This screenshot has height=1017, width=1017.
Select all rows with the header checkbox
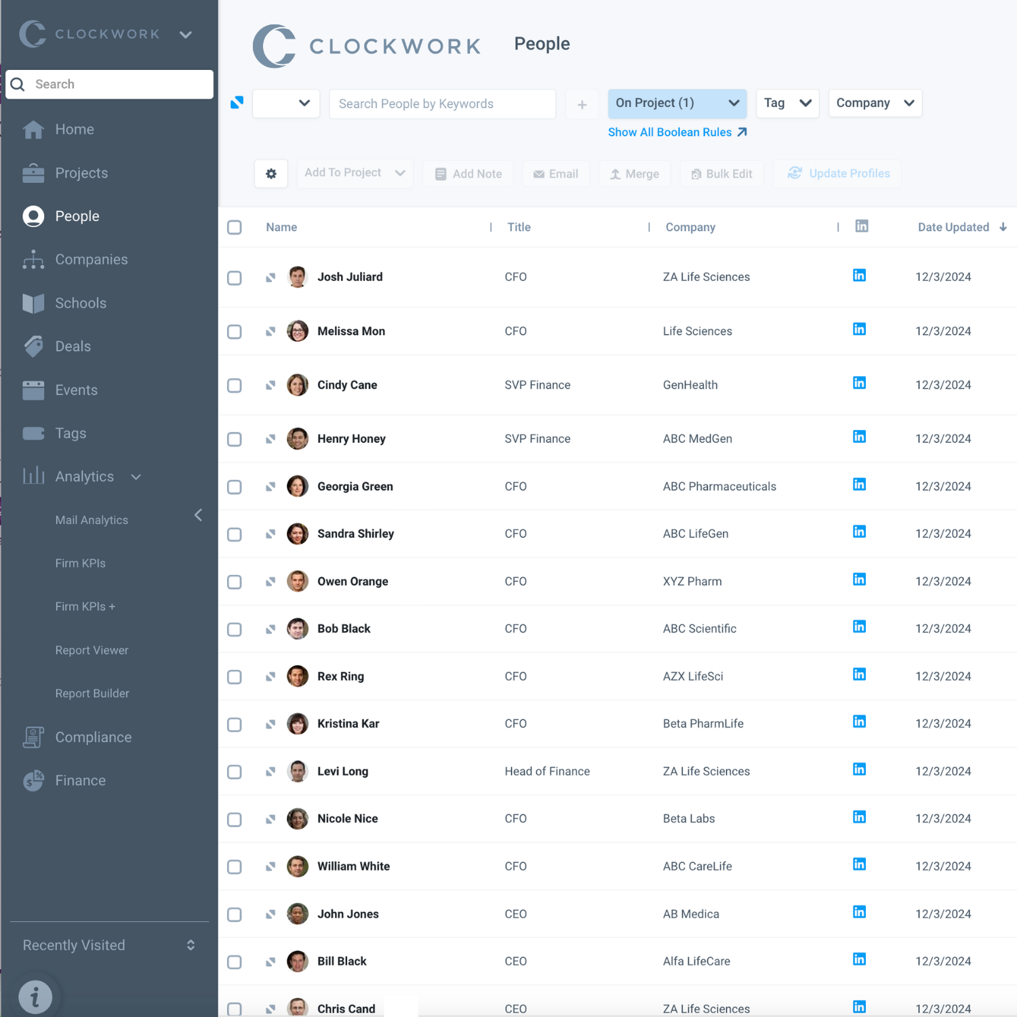(x=234, y=227)
